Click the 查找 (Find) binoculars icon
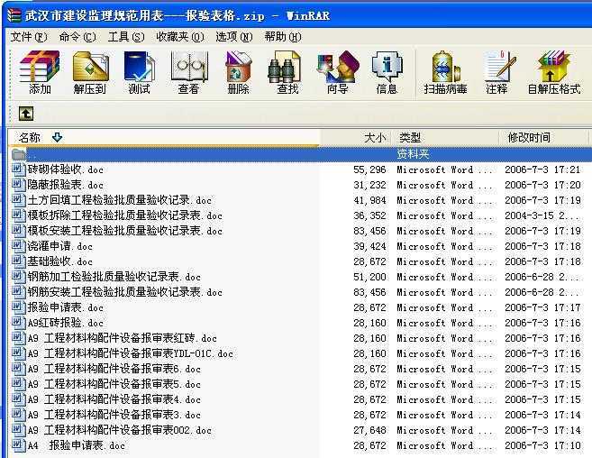Image resolution: width=592 pixels, height=458 pixels. click(285, 67)
